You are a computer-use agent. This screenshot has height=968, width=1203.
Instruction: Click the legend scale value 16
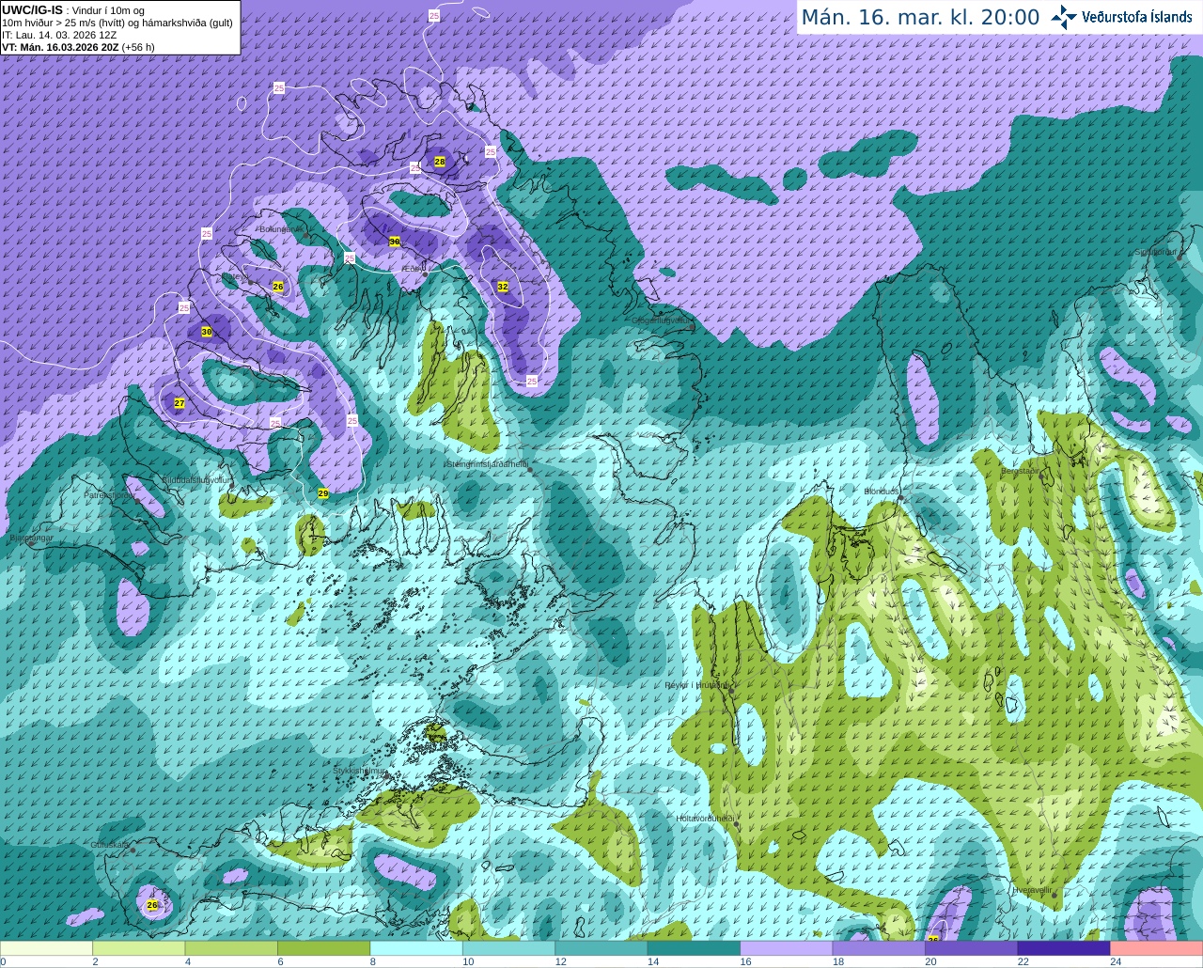coord(745,961)
